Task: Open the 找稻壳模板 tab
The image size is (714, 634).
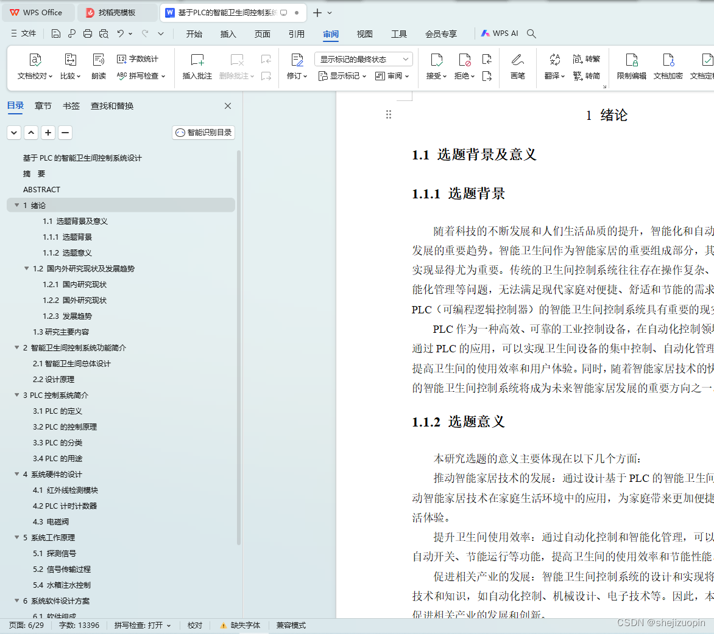Action: coord(116,13)
